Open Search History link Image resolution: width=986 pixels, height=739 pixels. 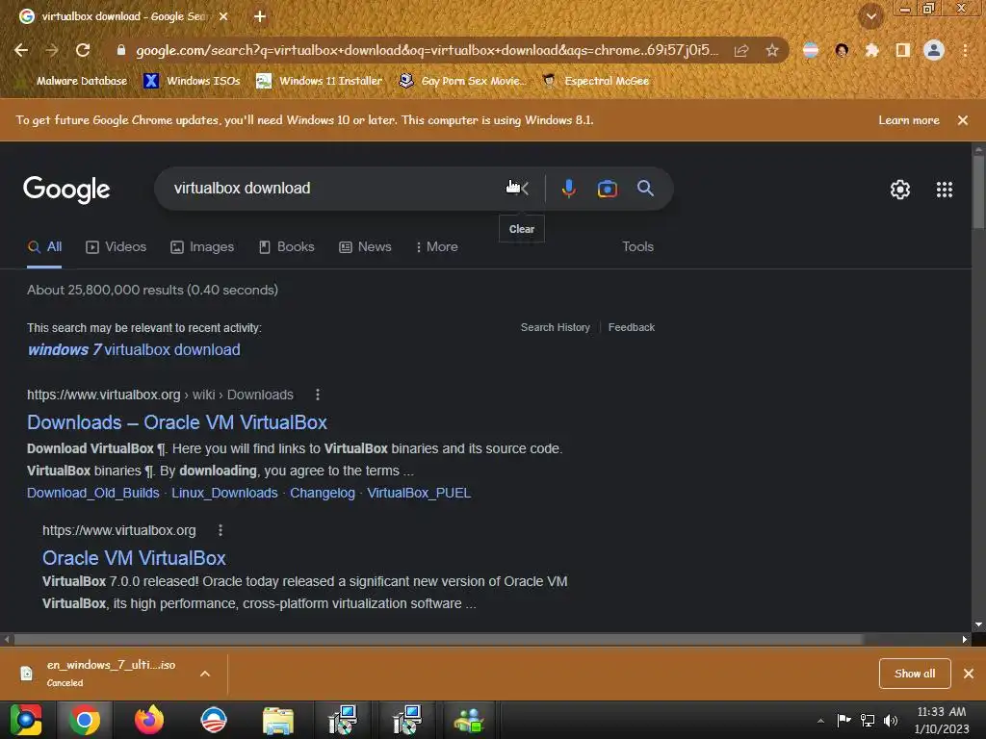point(556,327)
